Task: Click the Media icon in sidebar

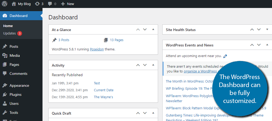Action: coord(5,55)
